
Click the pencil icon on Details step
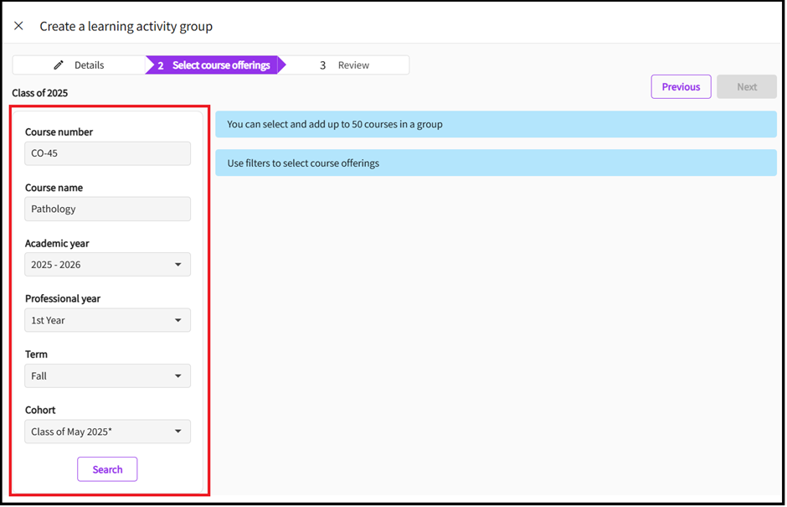(x=59, y=65)
